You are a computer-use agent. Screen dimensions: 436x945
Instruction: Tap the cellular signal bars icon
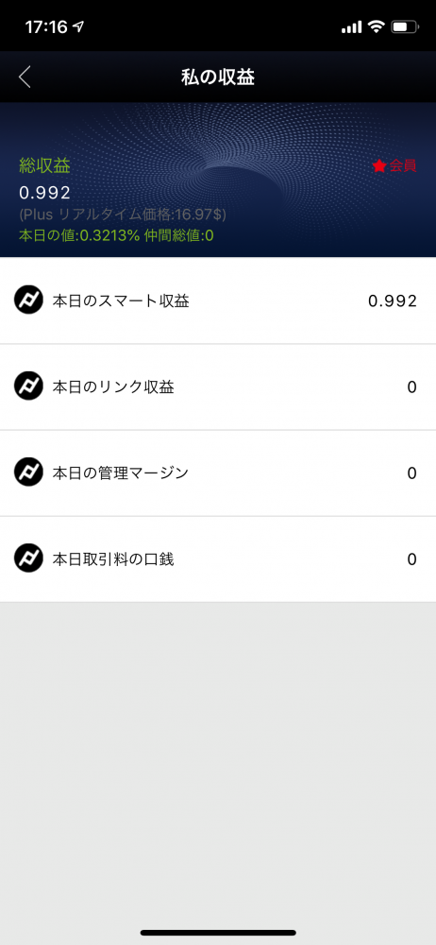tap(351, 27)
